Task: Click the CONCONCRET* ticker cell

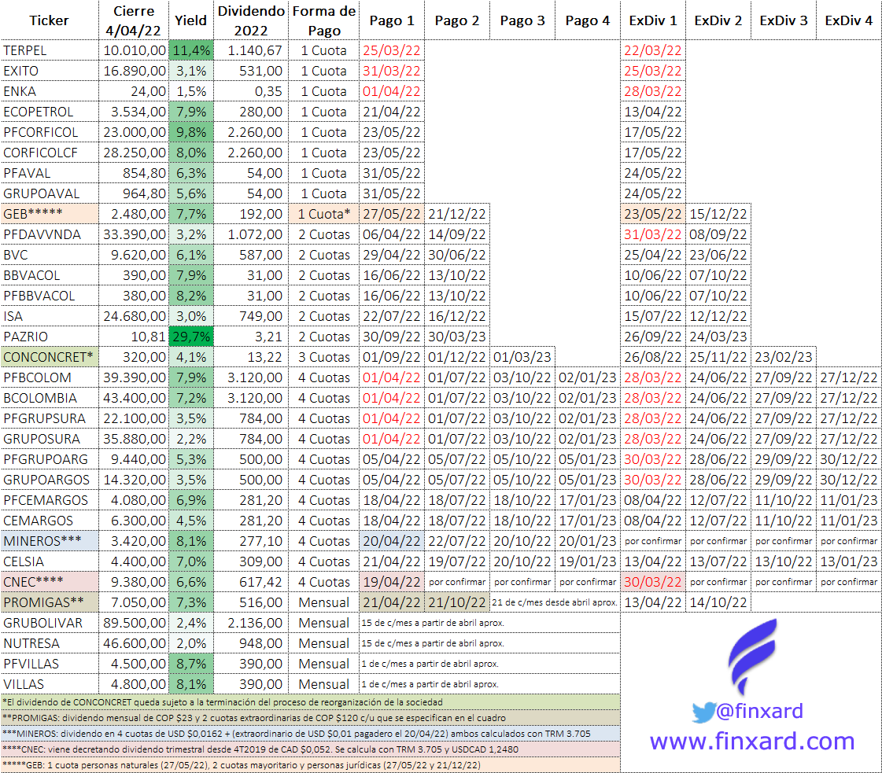Action: tap(50, 358)
